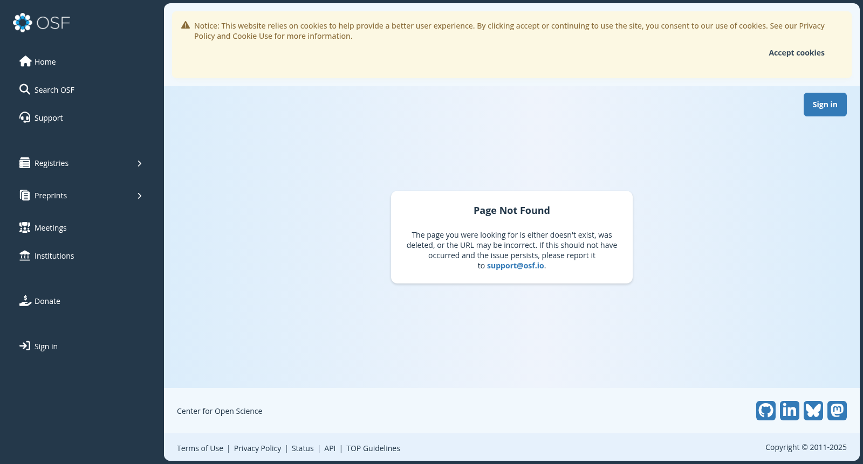Open API footer link
Image resolution: width=863 pixels, height=464 pixels.
[x=330, y=448]
